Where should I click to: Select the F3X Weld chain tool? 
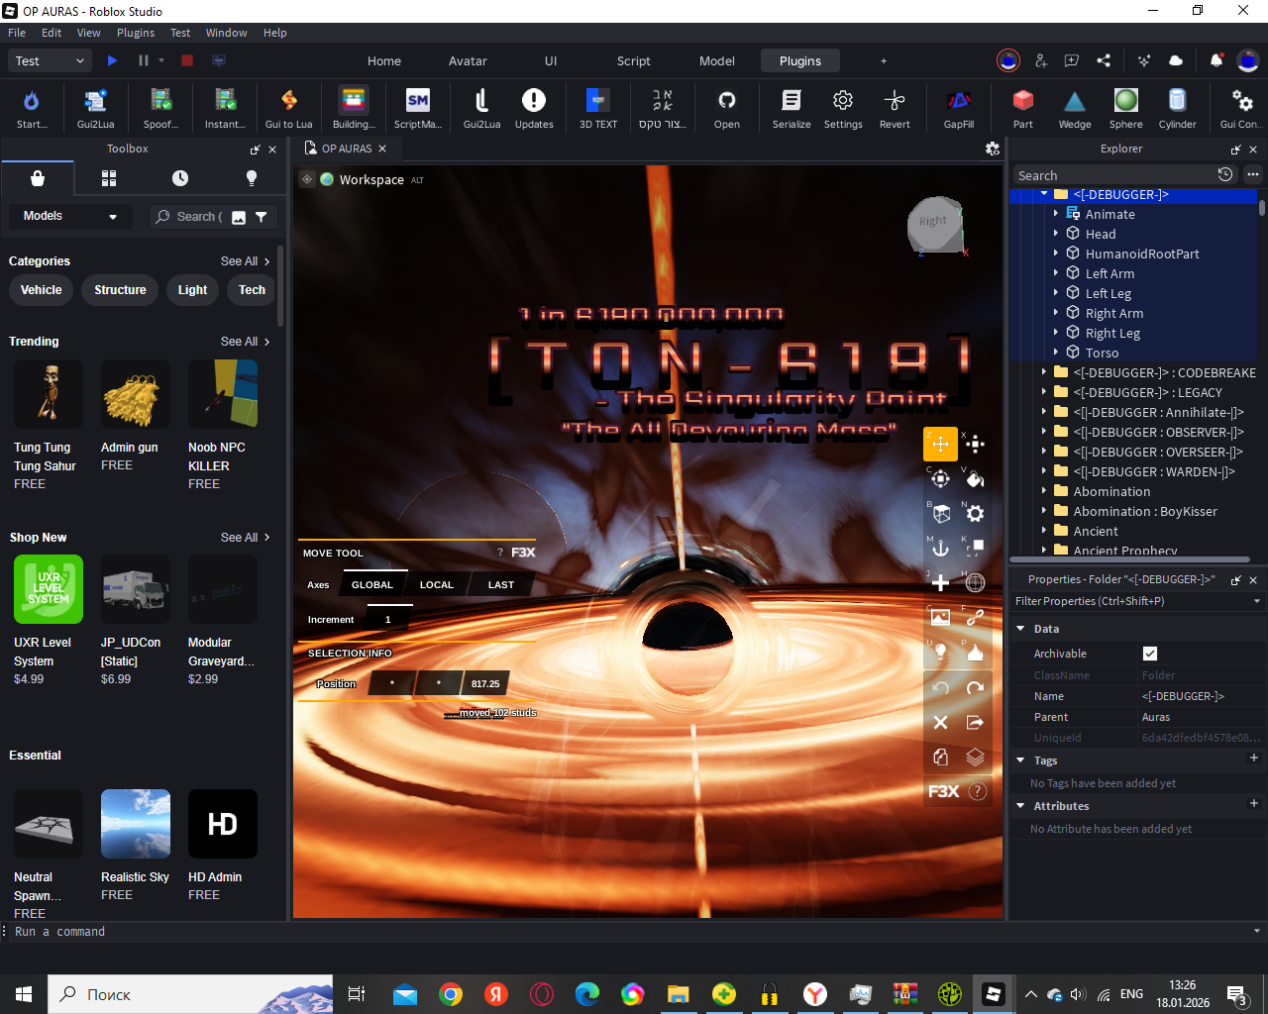coord(975,618)
